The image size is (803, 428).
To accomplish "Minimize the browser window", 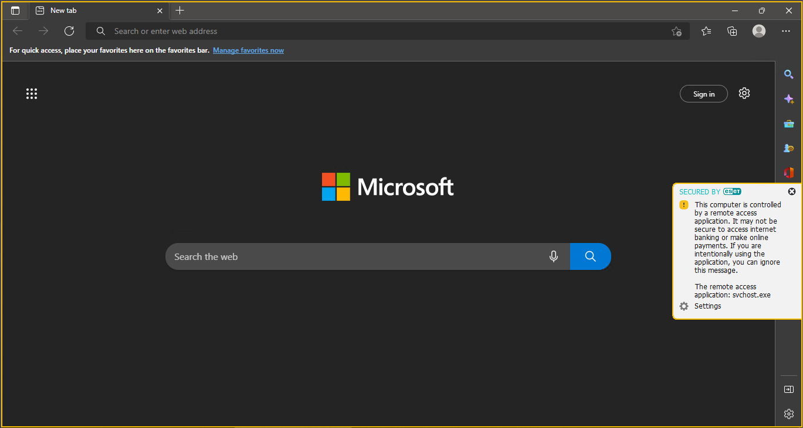I will coord(735,11).
